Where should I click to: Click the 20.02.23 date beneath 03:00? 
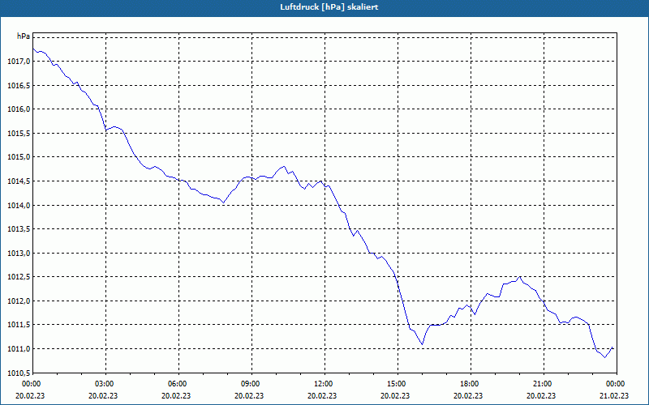(103, 395)
